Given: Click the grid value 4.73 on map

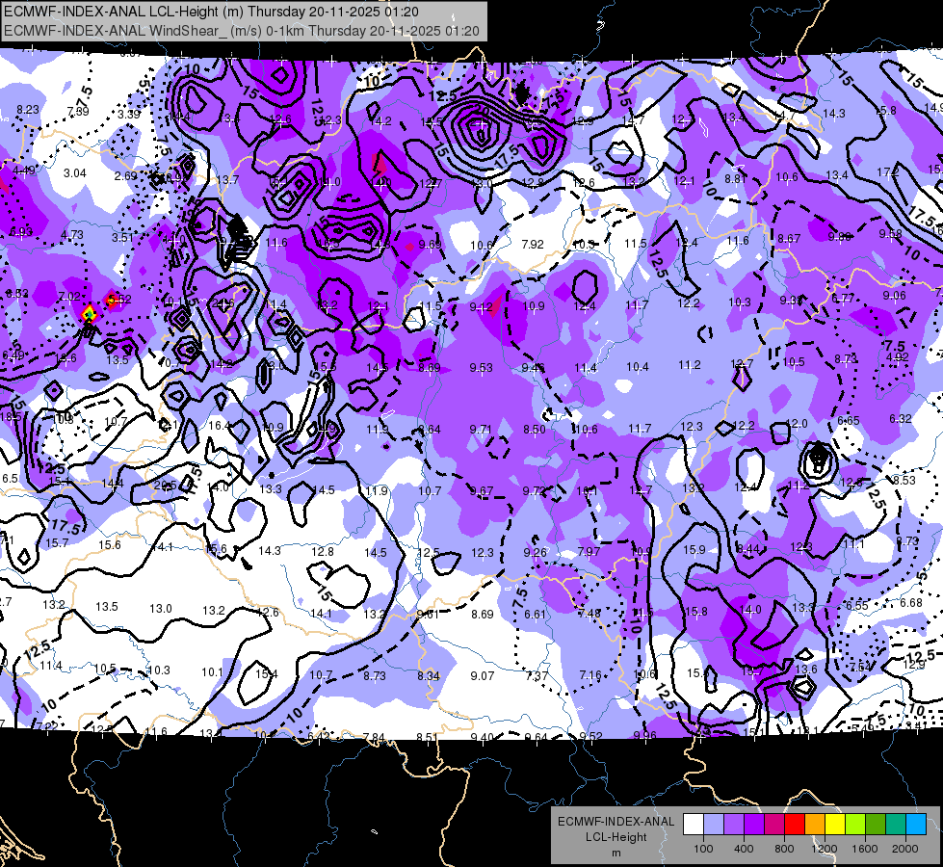Looking at the screenshot, I should [x=72, y=235].
